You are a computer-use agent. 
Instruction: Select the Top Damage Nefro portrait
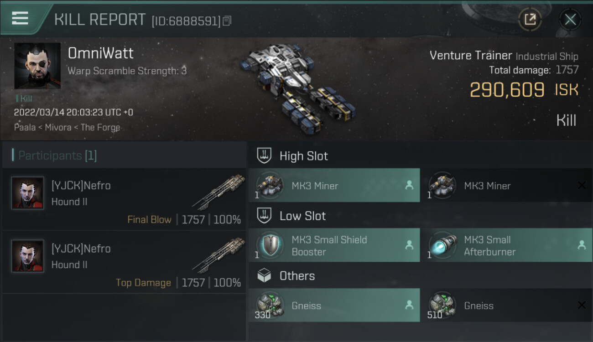coord(27,256)
